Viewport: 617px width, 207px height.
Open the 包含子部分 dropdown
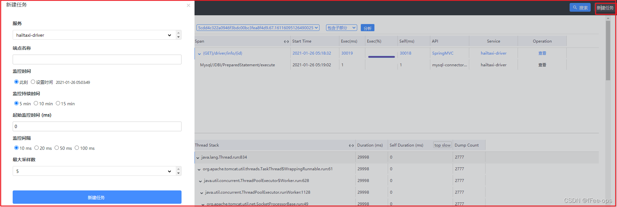(341, 28)
